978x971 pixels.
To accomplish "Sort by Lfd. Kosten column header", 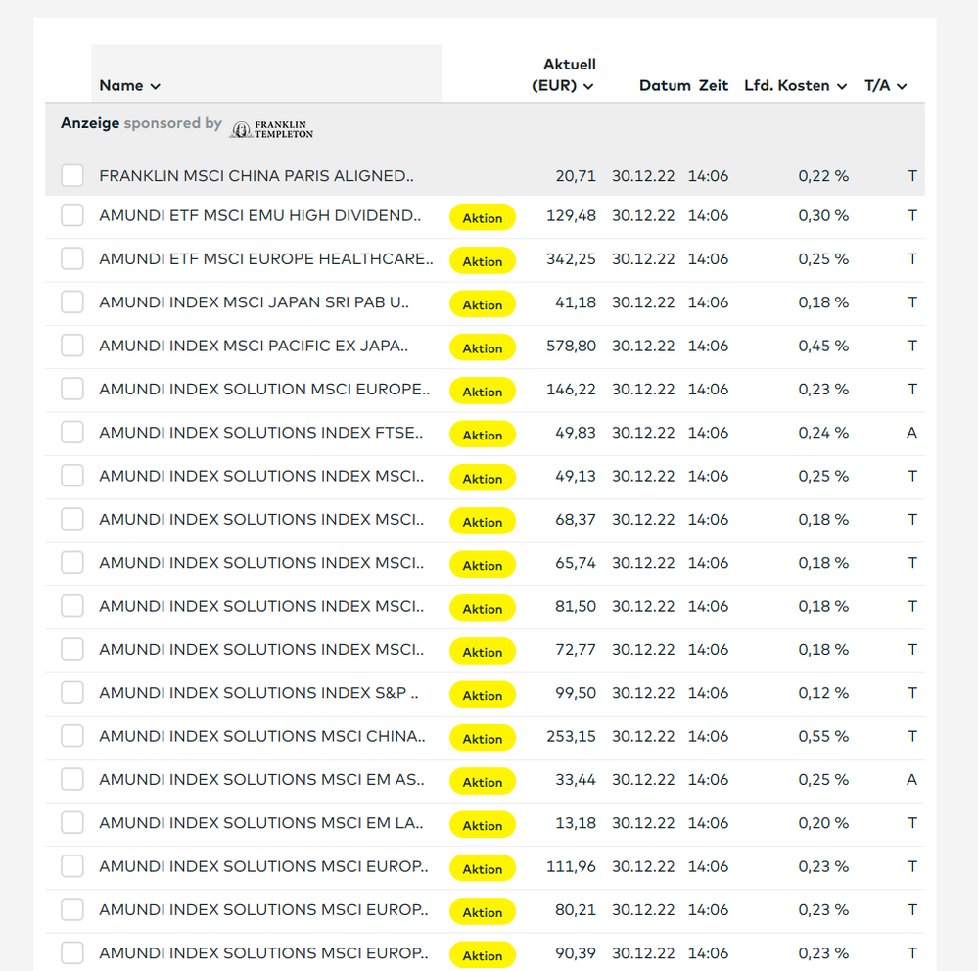I will point(795,85).
